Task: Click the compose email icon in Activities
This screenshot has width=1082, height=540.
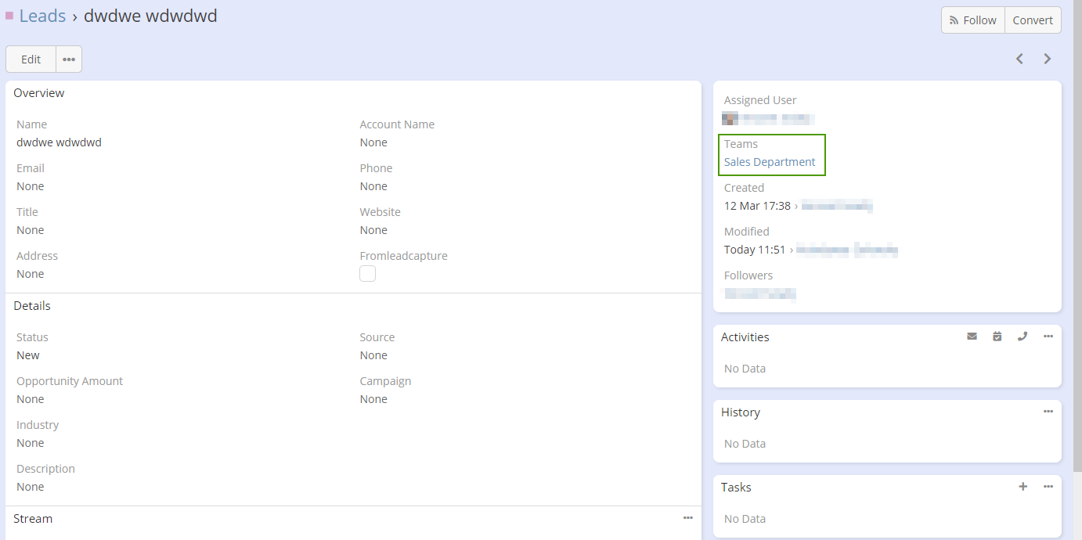Action: pyautogui.click(x=972, y=337)
